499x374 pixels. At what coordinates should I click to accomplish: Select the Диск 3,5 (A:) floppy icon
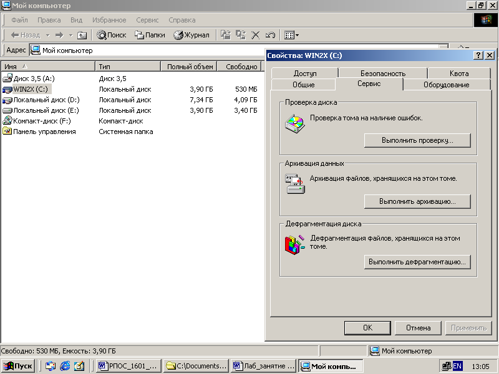[7, 79]
